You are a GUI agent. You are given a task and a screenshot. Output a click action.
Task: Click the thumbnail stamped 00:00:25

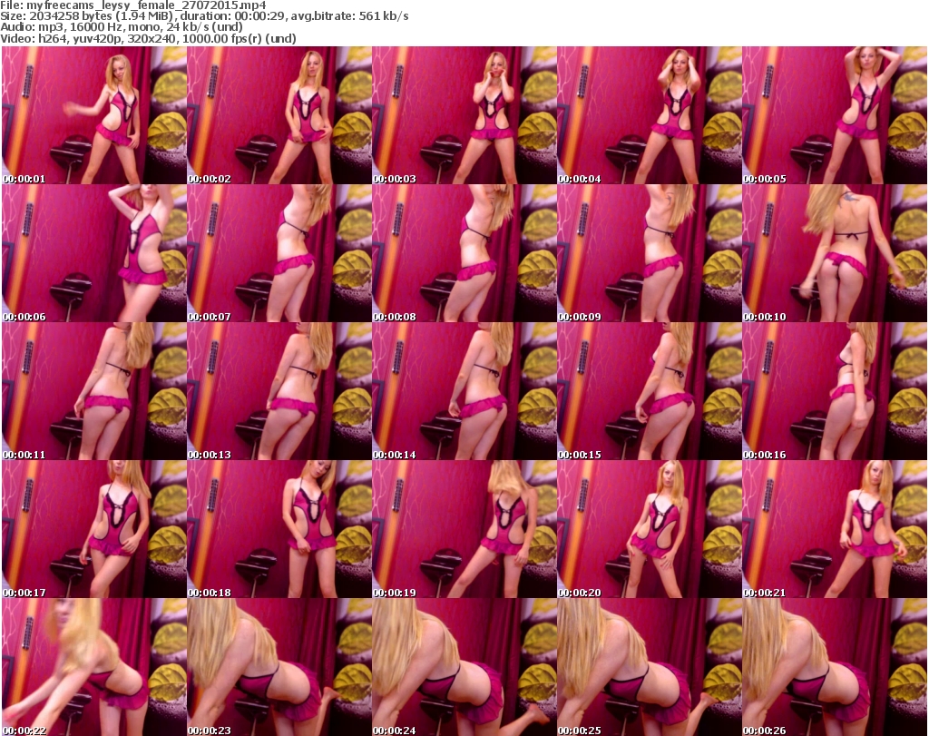[x=650, y=667]
